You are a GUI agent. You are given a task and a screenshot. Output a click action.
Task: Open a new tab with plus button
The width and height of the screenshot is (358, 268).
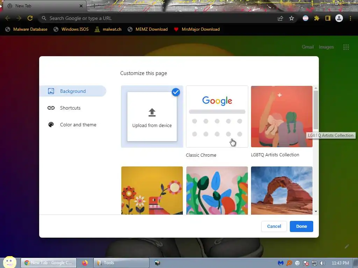(94, 6)
